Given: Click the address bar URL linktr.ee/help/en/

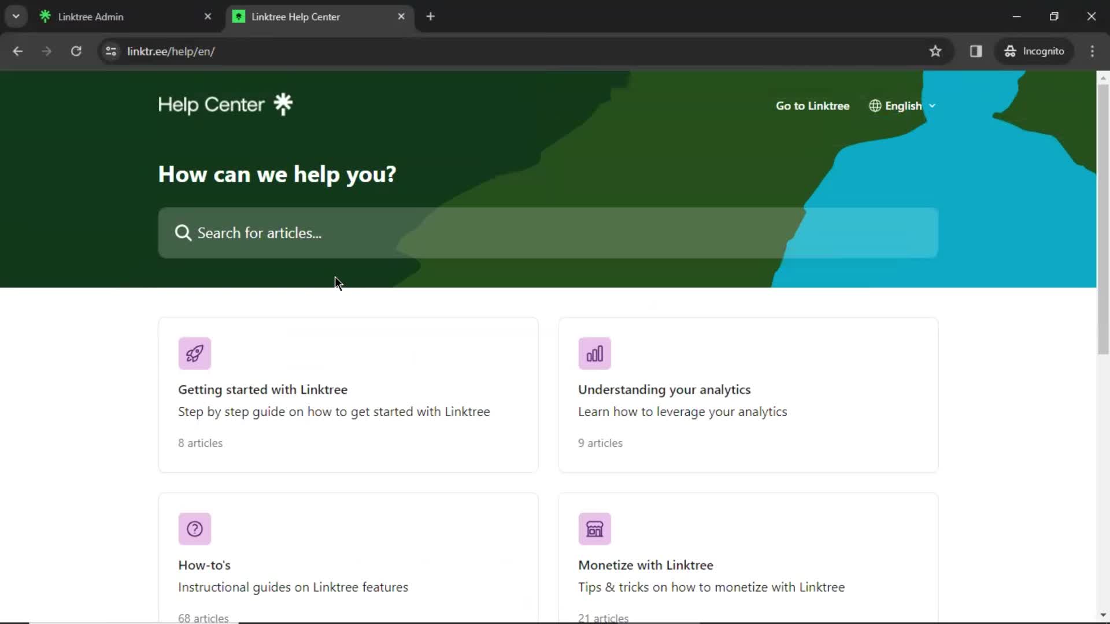Looking at the screenshot, I should pyautogui.click(x=171, y=51).
